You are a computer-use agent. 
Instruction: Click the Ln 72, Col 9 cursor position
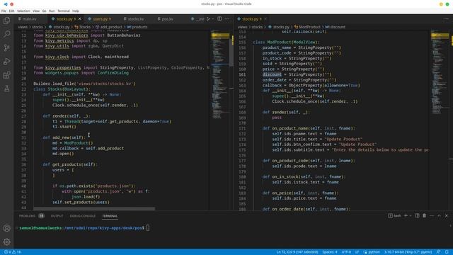point(297,252)
